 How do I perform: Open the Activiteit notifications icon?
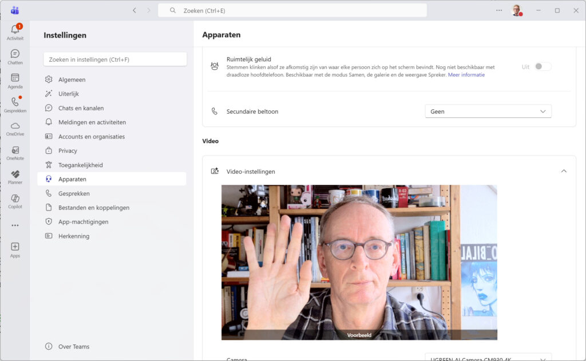coord(15,32)
